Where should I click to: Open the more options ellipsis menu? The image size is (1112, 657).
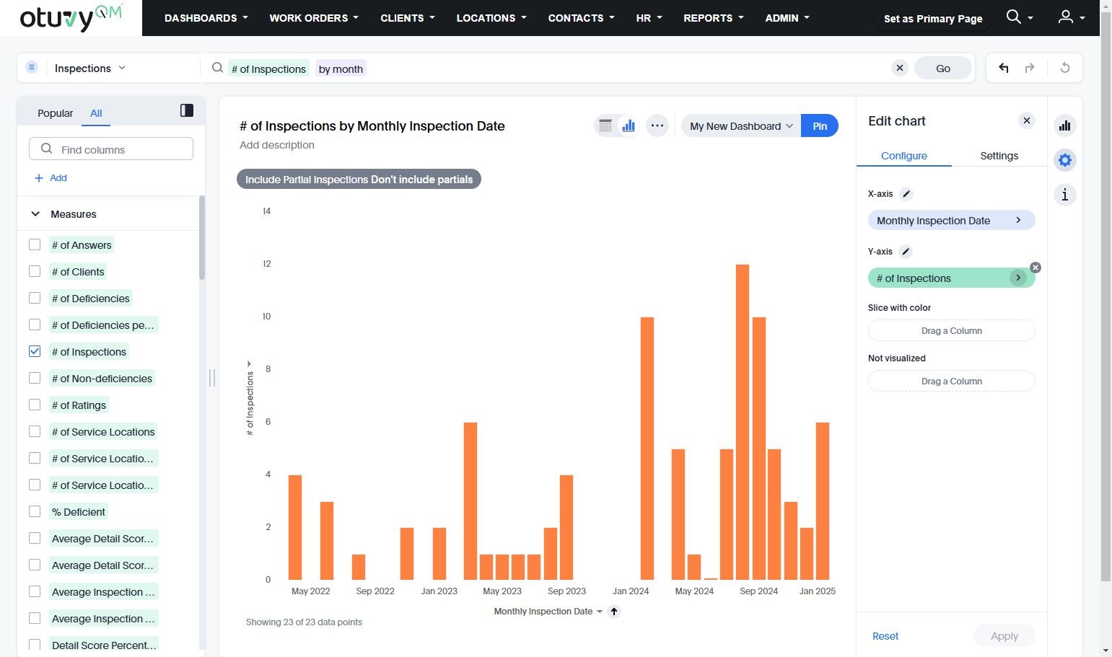(x=657, y=125)
